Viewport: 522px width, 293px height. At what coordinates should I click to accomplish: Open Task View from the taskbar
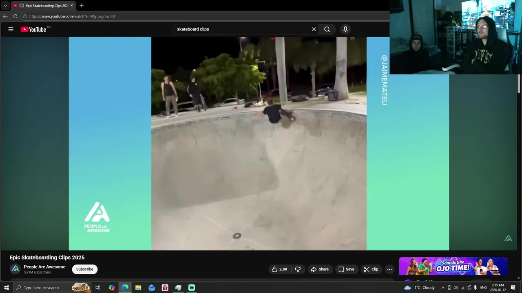pos(98,288)
